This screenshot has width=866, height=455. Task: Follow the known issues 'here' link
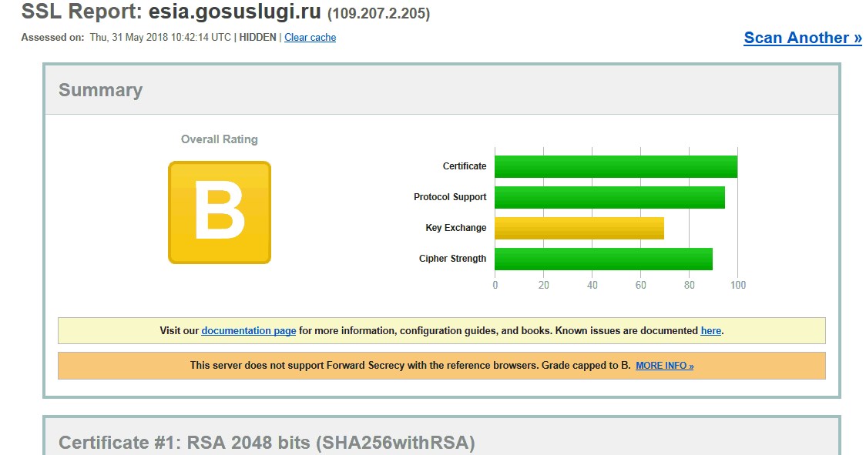tap(711, 331)
